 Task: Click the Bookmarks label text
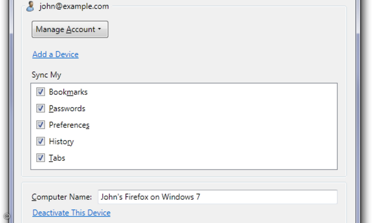point(68,92)
